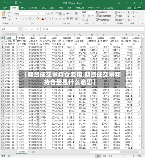Click the Cut scissors icon

coord(9,12)
